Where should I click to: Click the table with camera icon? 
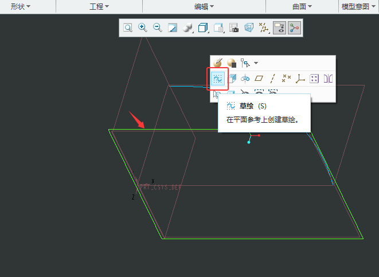click(234, 28)
